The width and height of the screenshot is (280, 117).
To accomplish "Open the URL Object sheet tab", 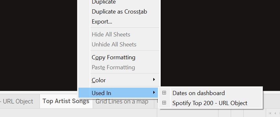I will (17, 102).
